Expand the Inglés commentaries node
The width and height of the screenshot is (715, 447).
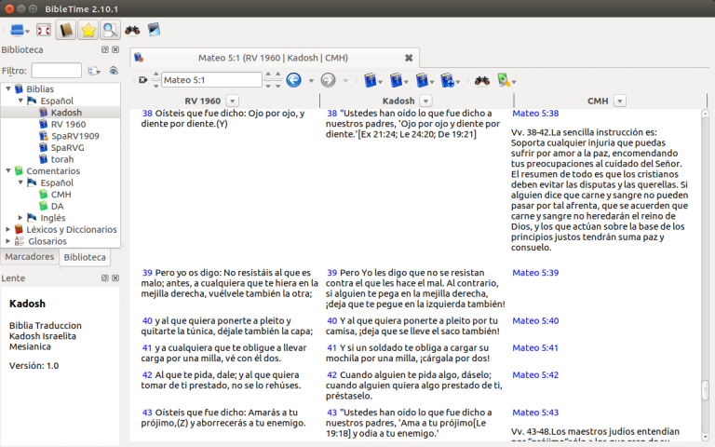tap(20, 218)
